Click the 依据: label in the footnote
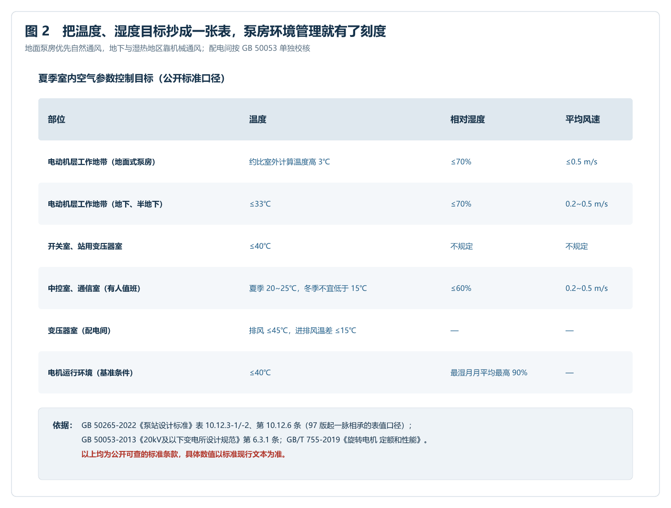This screenshot has height=508, width=671. pos(63,426)
